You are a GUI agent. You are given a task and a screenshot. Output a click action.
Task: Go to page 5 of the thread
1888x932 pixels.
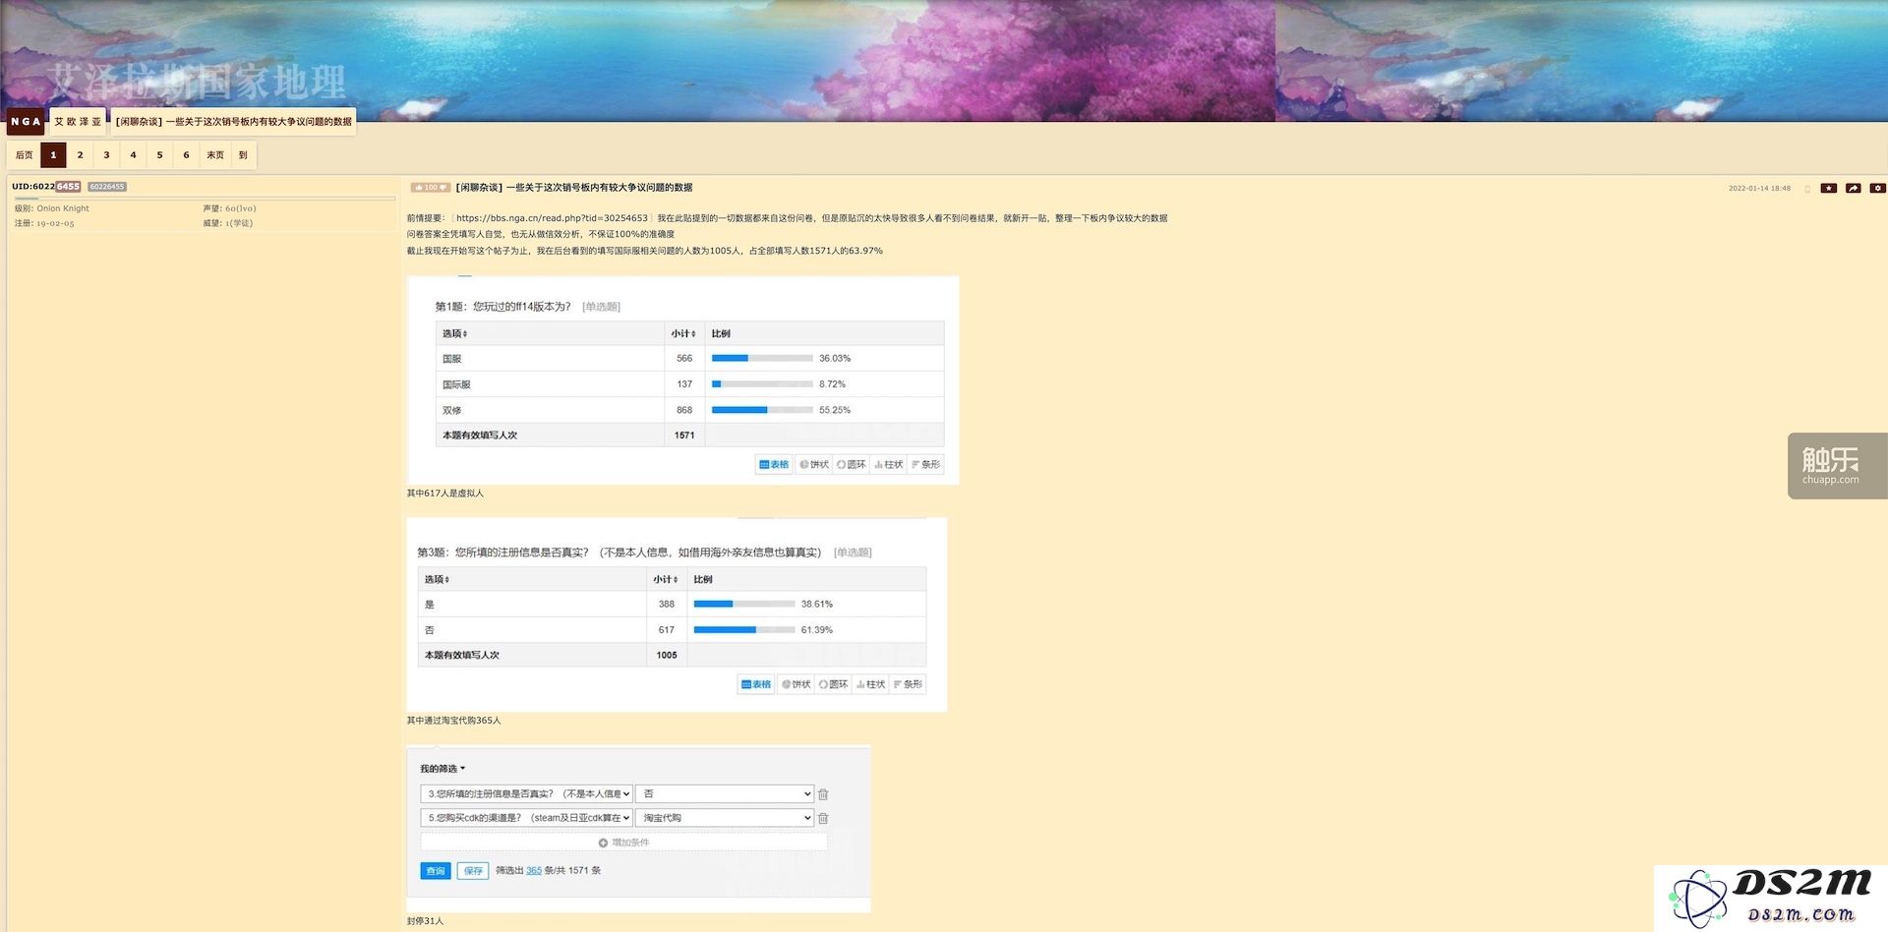159,154
